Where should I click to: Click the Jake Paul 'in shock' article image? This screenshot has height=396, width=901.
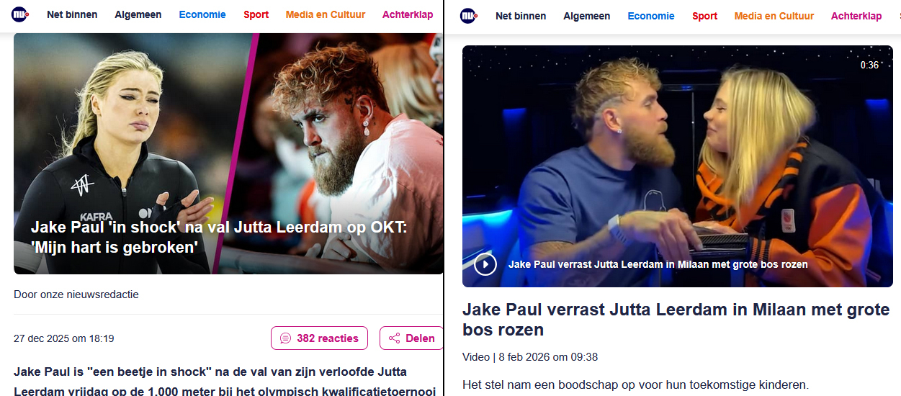point(228,153)
